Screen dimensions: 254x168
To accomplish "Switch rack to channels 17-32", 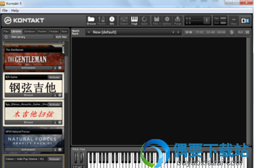I will click(x=199, y=32).
